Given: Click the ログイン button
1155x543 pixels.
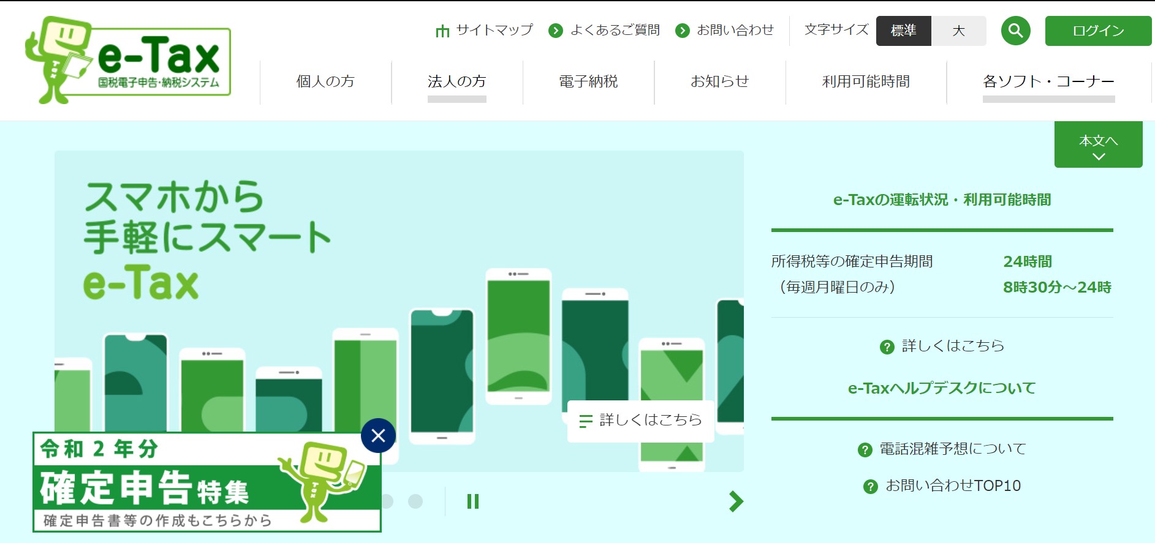Looking at the screenshot, I should point(1098,31).
